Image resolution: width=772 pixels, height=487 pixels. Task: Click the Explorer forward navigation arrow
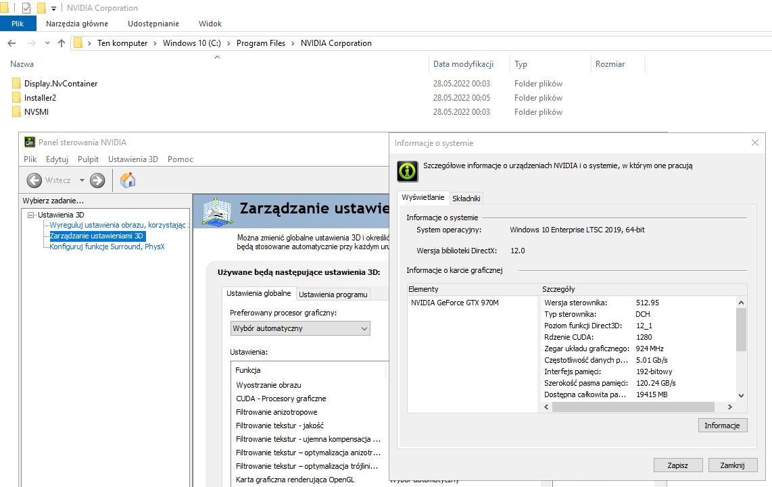[x=32, y=43]
